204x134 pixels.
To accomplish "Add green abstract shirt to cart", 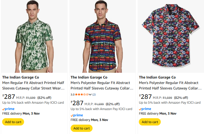I will pyautogui.click(x=13, y=122).
